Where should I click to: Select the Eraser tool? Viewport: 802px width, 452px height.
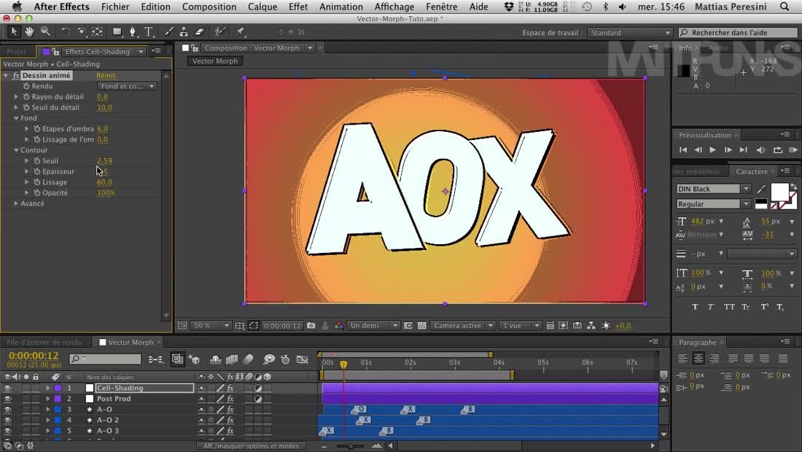(200, 32)
